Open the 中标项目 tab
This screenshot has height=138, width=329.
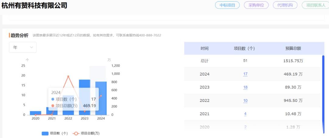[227, 5]
